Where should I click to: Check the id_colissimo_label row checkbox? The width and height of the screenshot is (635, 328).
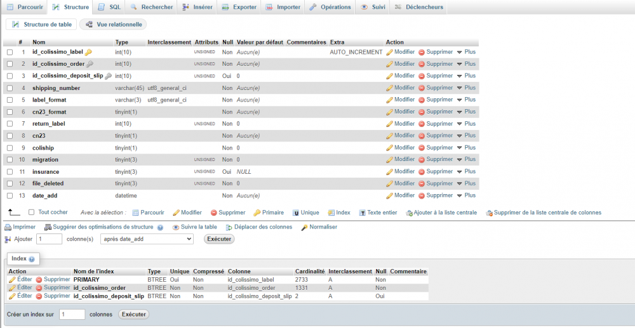(10, 52)
